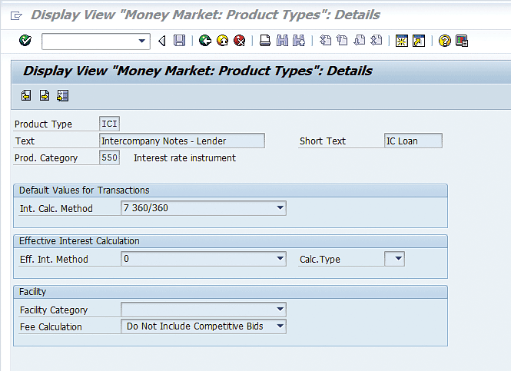The height and width of the screenshot is (371, 511).
Task: Click the green Enter checkmark icon
Action: pos(25,41)
